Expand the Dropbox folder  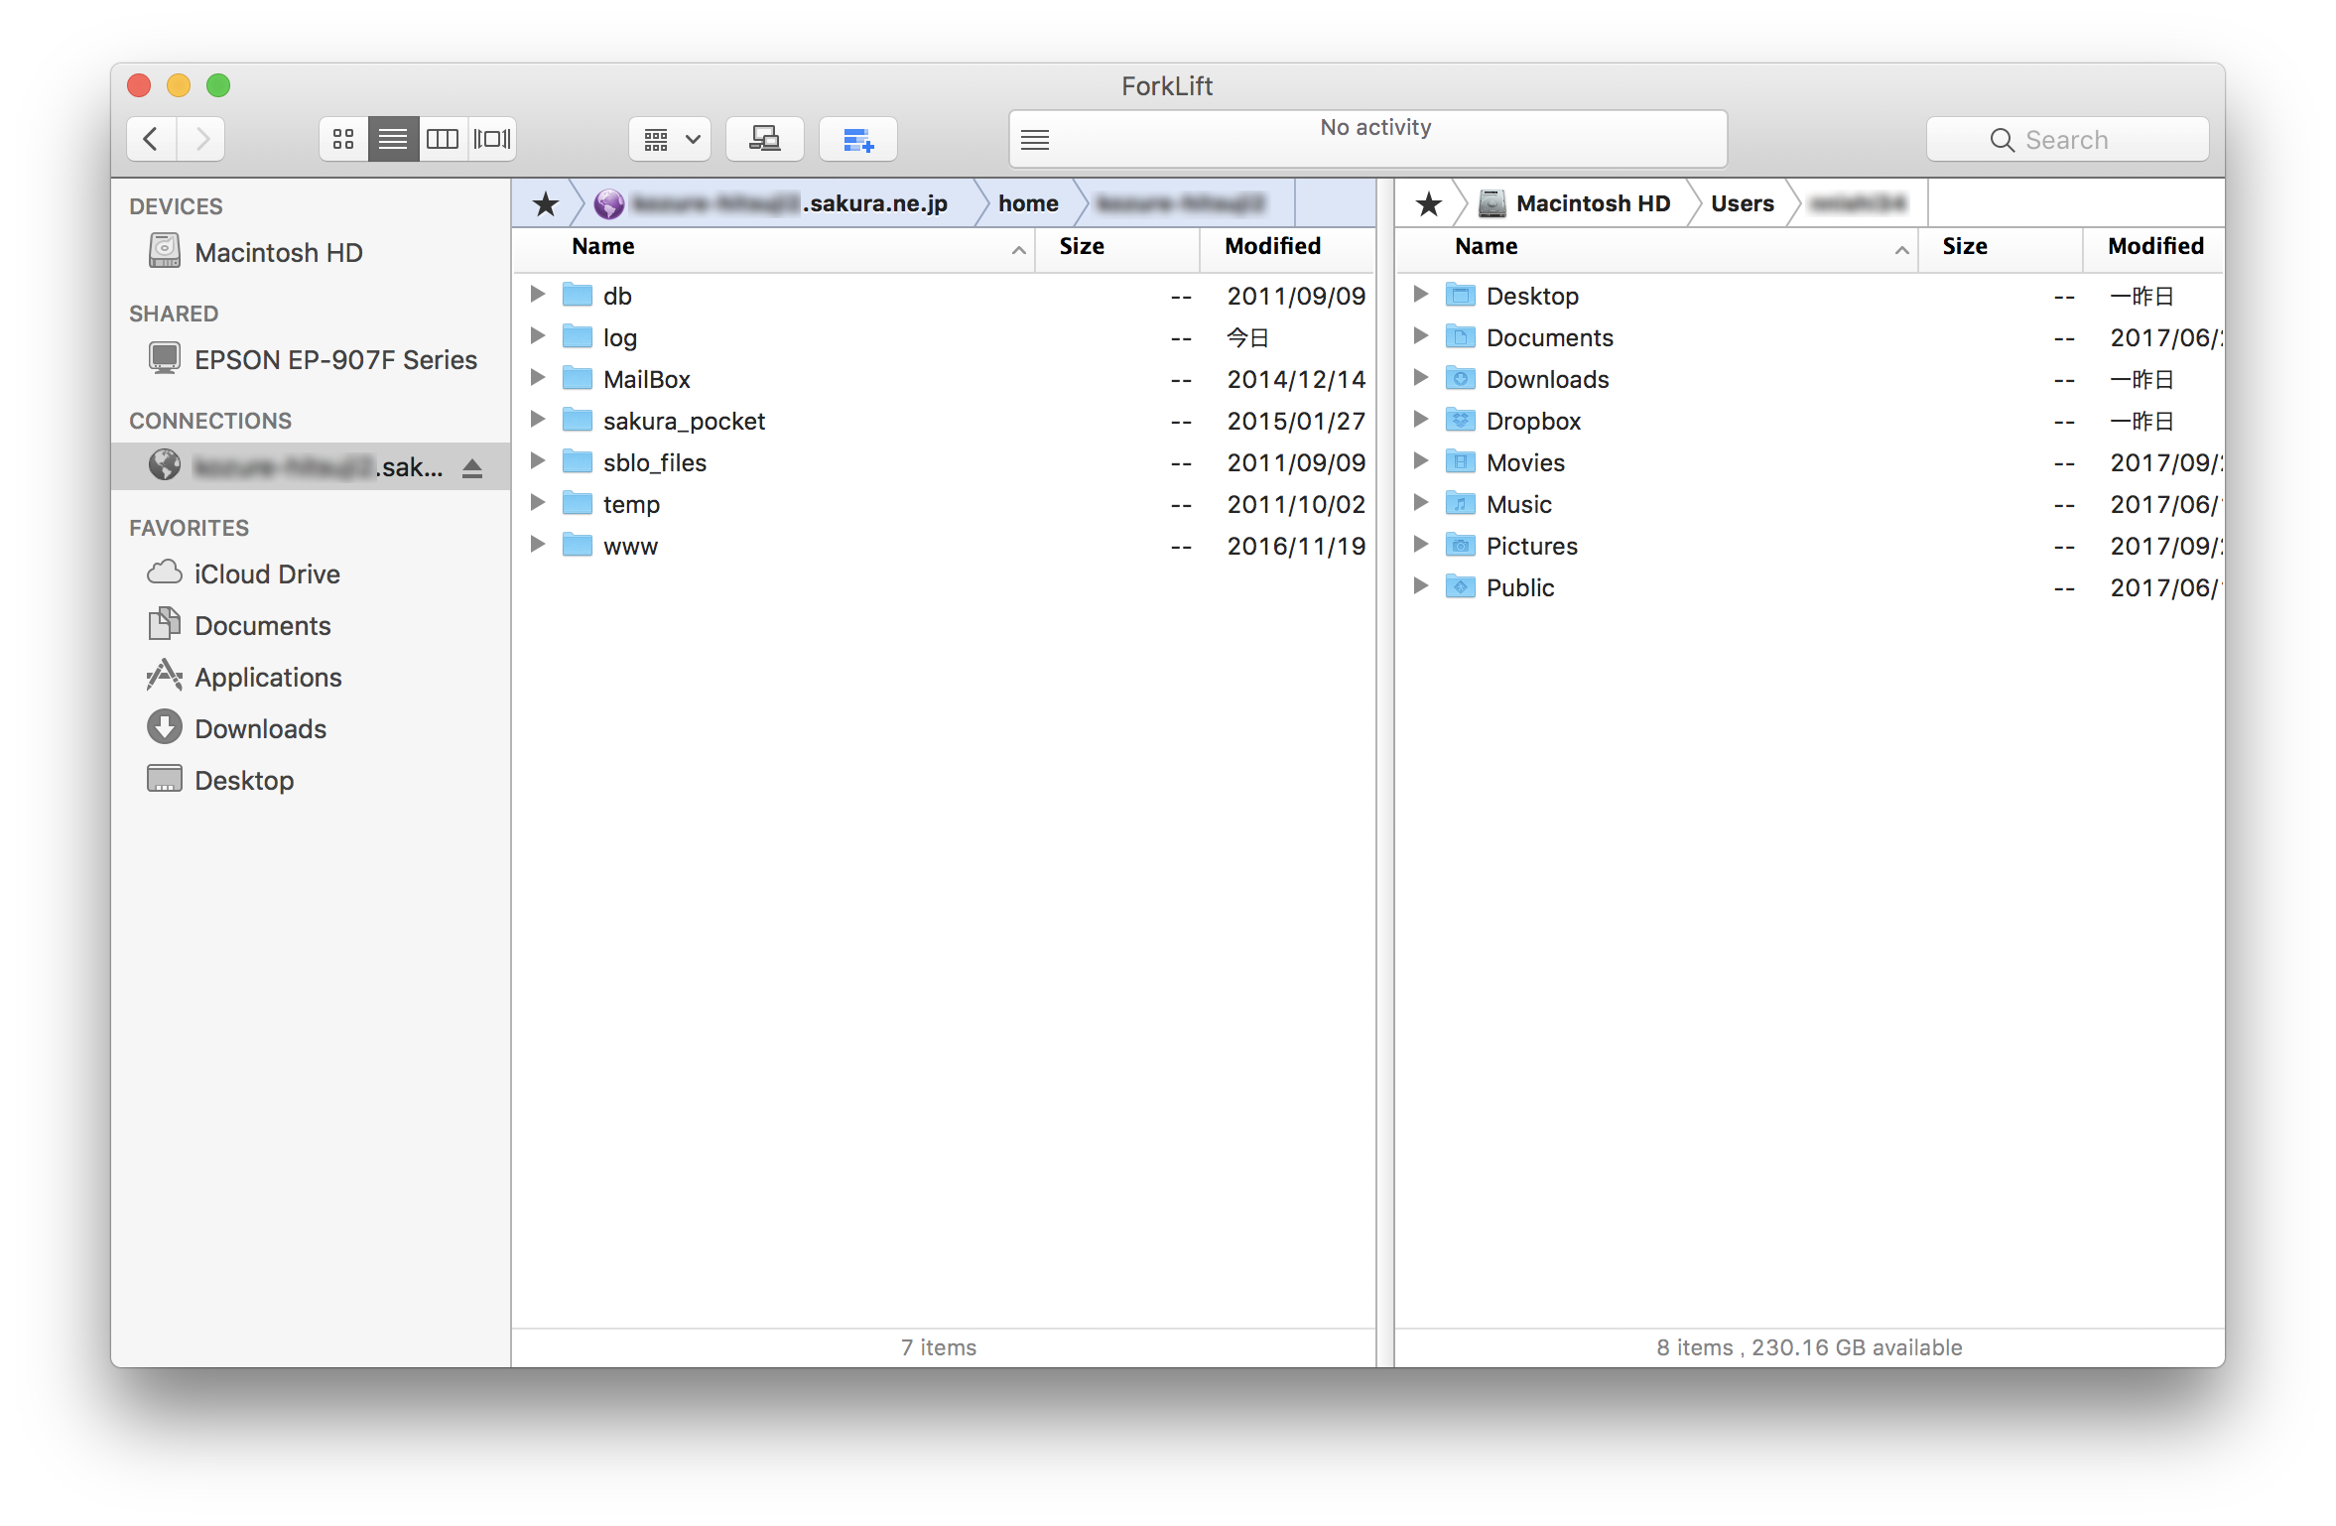[x=1420, y=419]
